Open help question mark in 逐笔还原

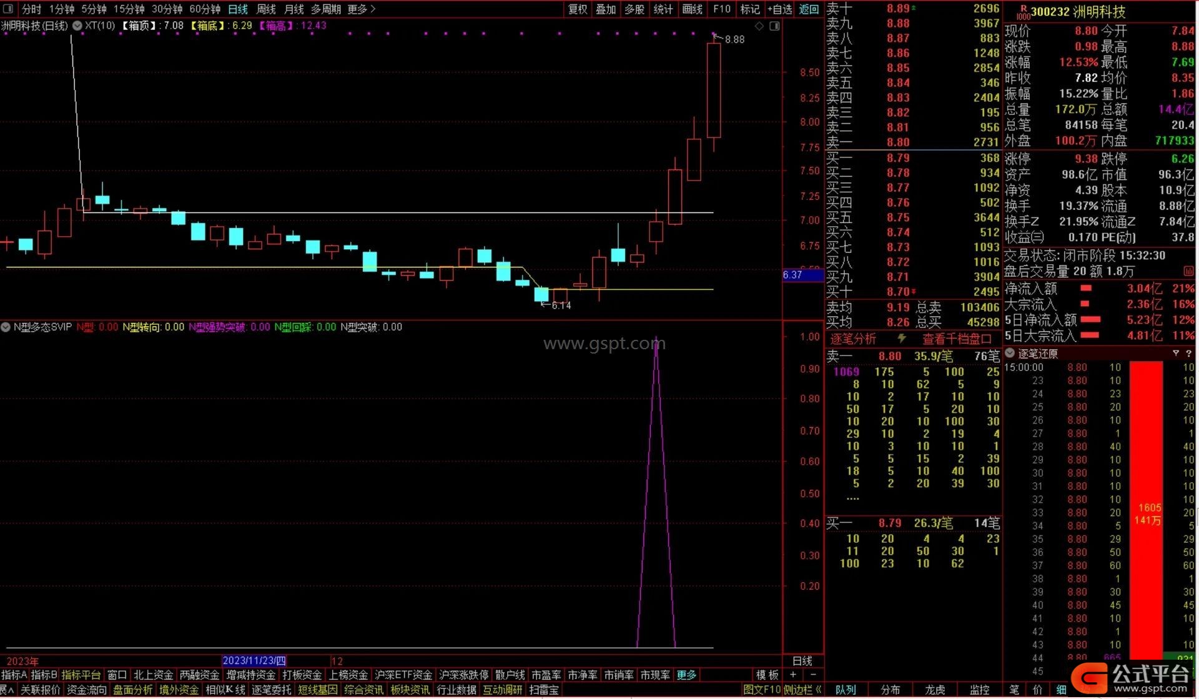click(1188, 354)
